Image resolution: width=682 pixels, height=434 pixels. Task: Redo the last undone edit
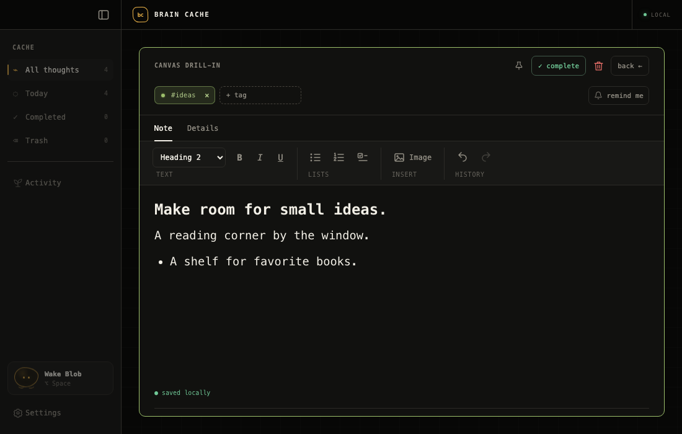tap(486, 157)
